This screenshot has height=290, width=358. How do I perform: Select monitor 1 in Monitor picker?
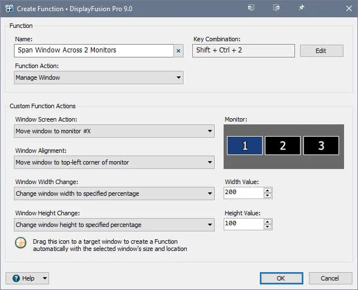coord(245,146)
